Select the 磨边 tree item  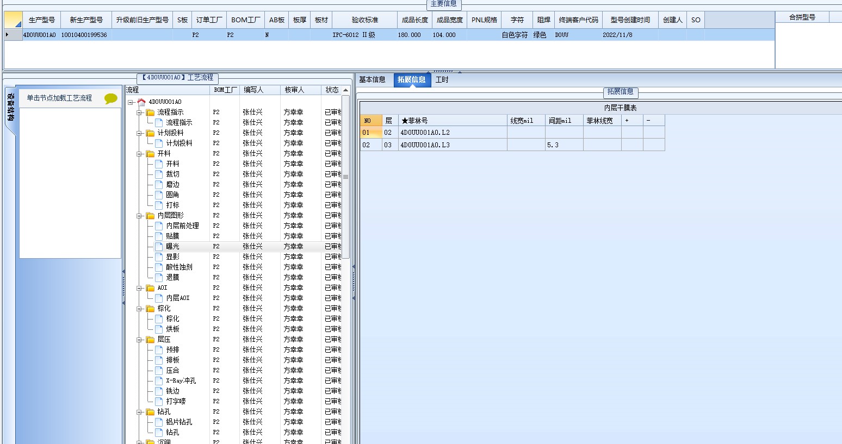tap(172, 184)
